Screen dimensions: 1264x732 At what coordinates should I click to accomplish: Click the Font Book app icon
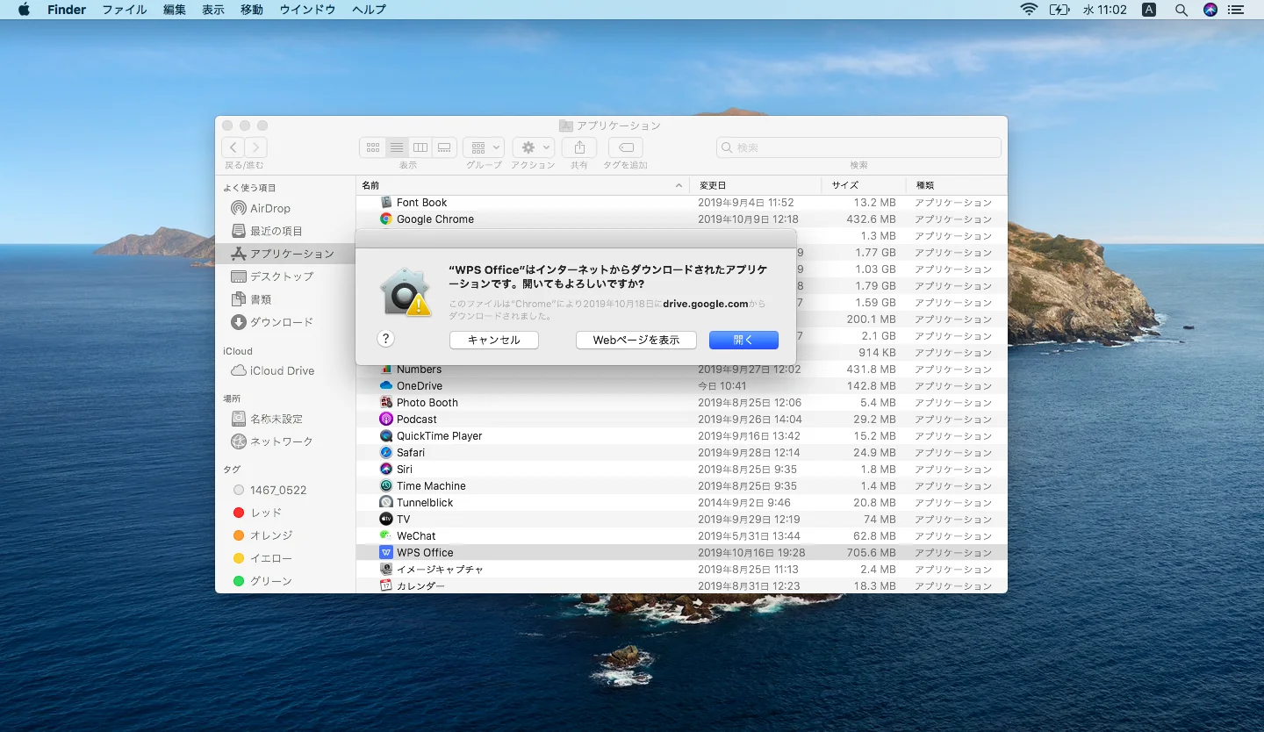coord(386,203)
